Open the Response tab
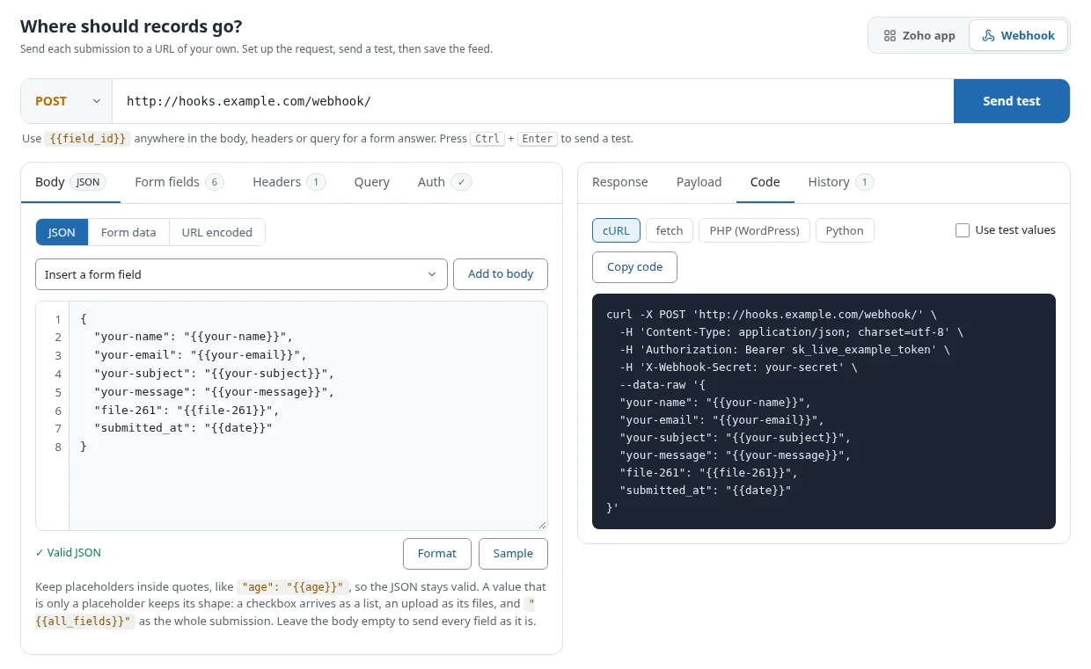Screen dimensions: 1091x669 620,182
